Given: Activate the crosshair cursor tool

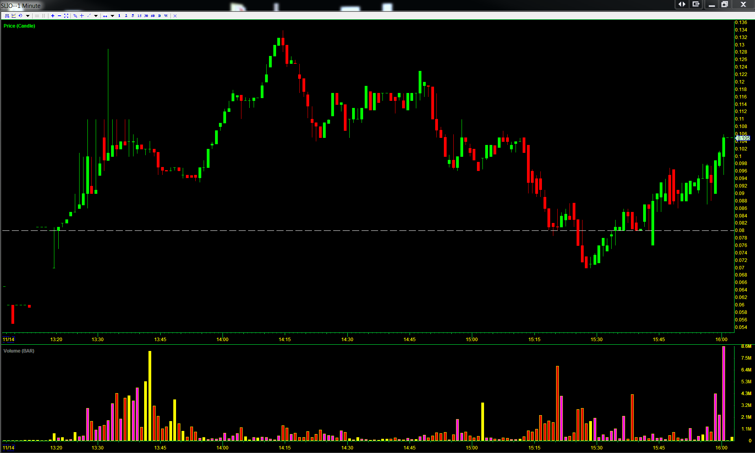Looking at the screenshot, I should [x=82, y=16].
